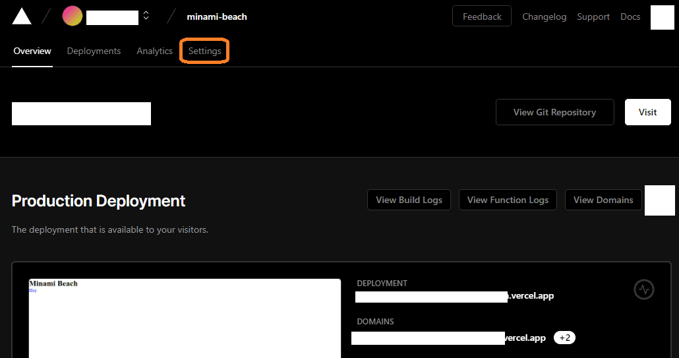Open the Minami Beach deployment preview thumbnail
Viewport: 679px width, 358px height.
[185, 318]
